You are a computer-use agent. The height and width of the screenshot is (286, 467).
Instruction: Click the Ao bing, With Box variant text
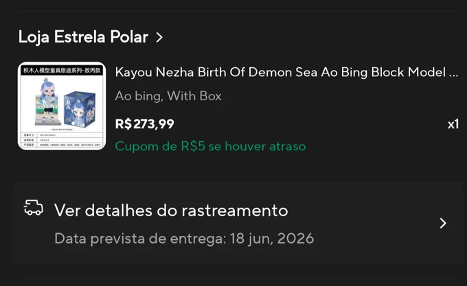[x=168, y=96]
